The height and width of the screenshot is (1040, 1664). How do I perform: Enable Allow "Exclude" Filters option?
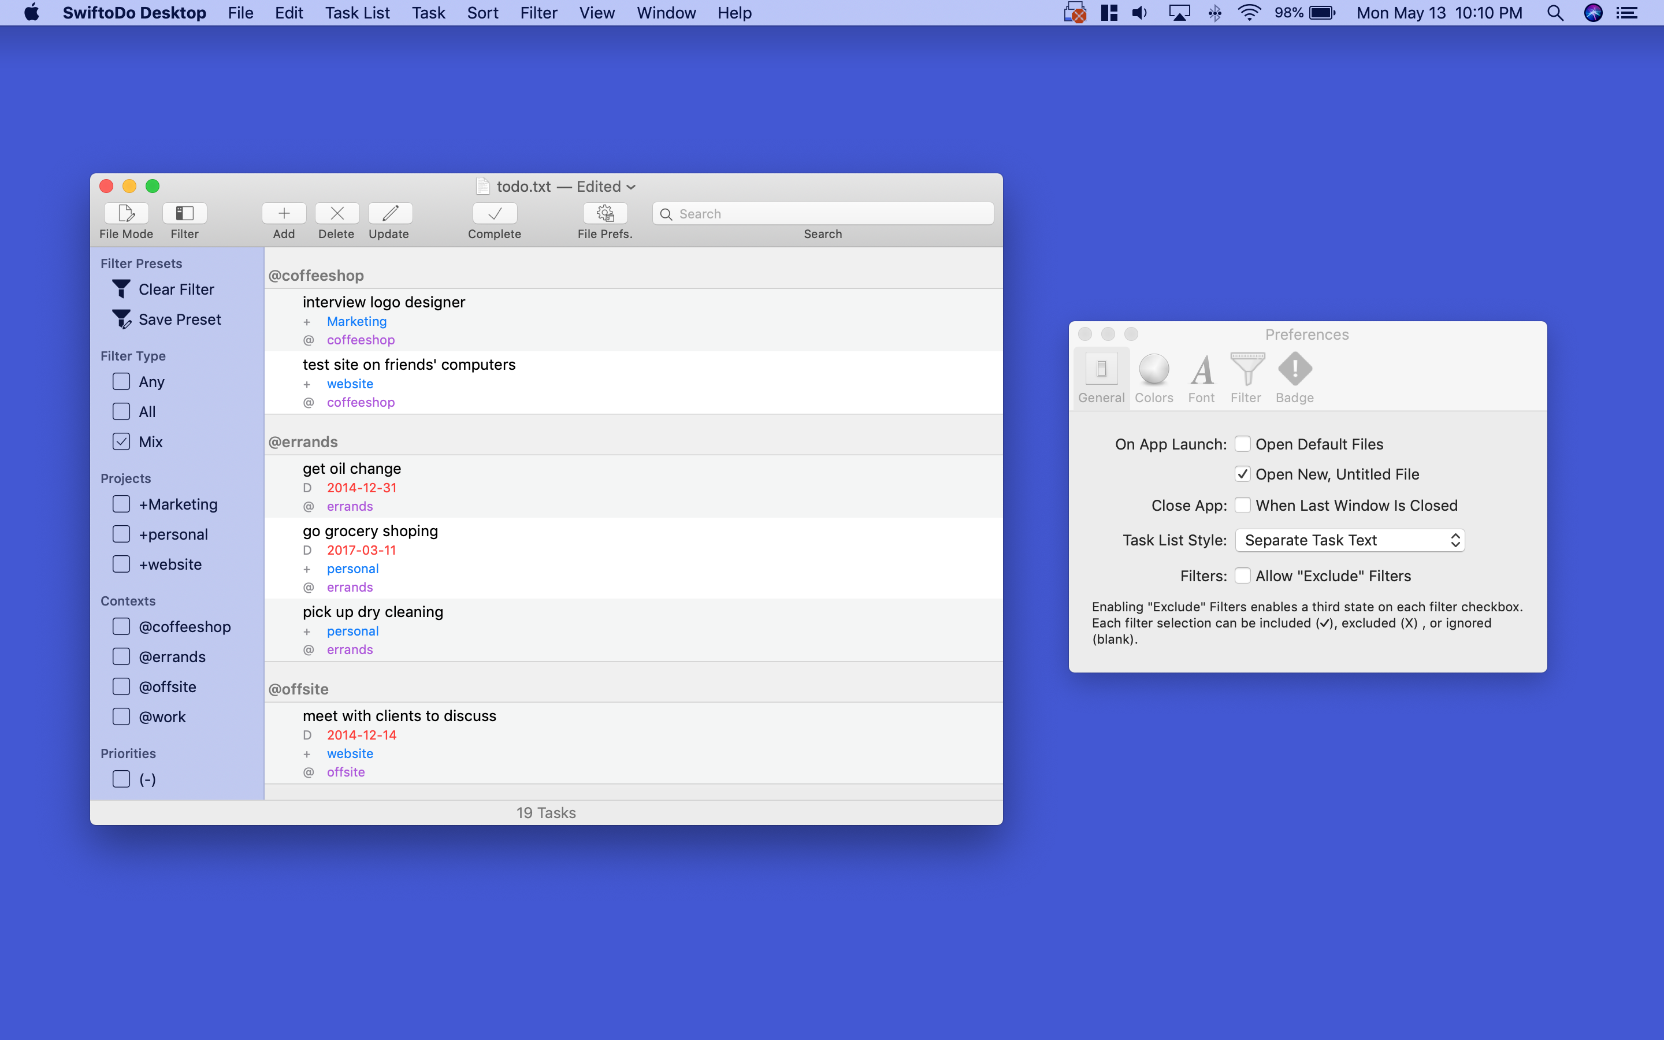(1242, 575)
